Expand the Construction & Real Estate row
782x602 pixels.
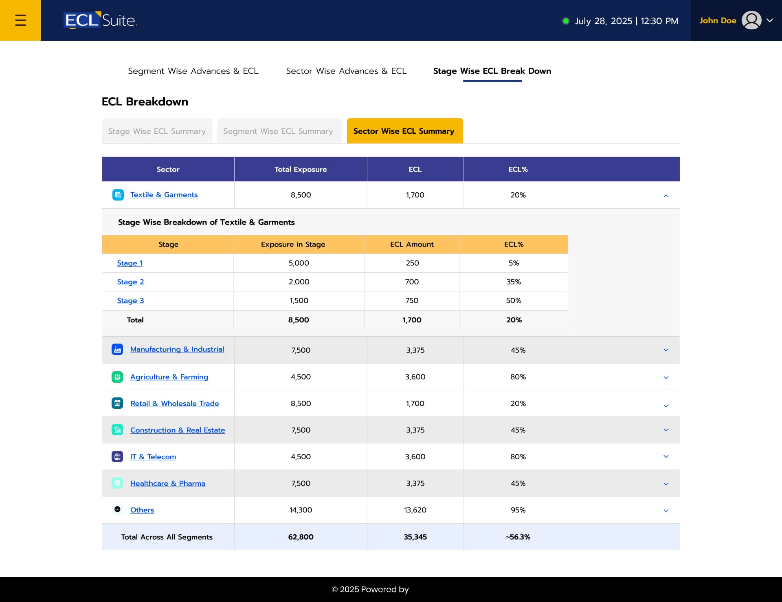point(666,430)
